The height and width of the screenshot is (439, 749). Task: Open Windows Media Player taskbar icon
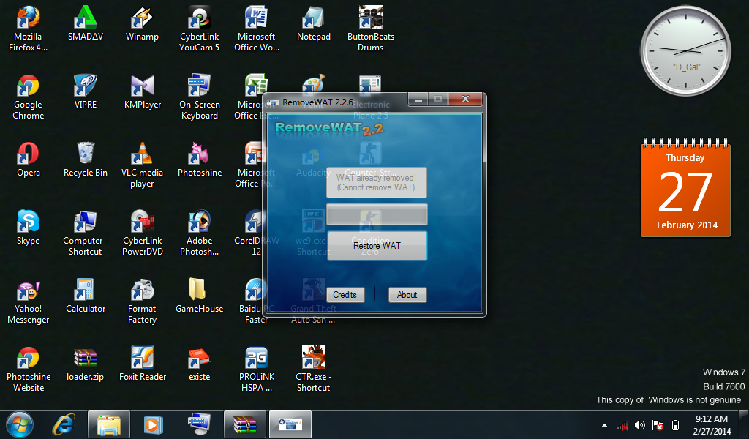[154, 424]
